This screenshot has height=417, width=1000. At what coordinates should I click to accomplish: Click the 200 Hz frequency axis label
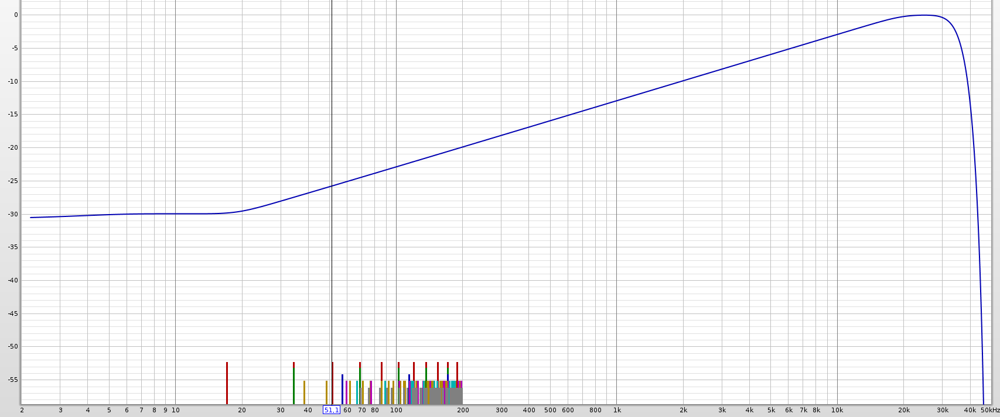(x=463, y=410)
